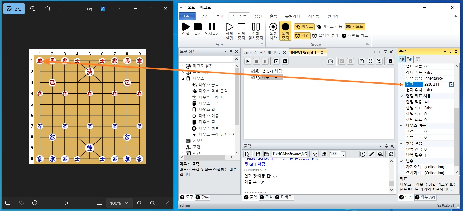
Task: Click 전체 일시중지 to pause all
Action: point(255,31)
